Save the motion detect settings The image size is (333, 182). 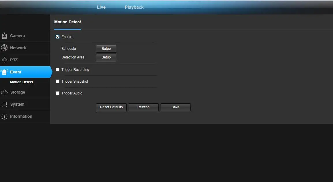(175, 107)
